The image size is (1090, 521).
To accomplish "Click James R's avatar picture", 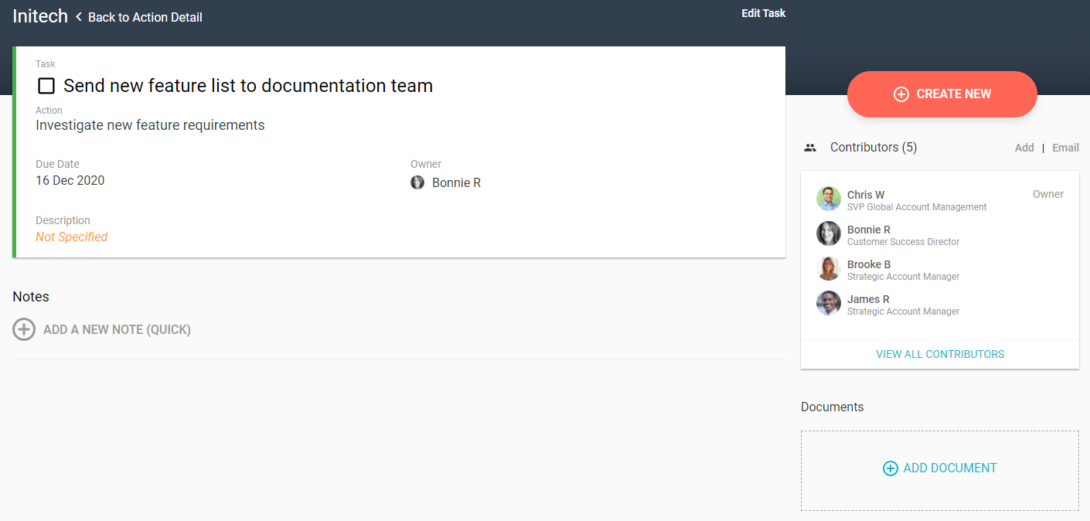I will pos(829,303).
